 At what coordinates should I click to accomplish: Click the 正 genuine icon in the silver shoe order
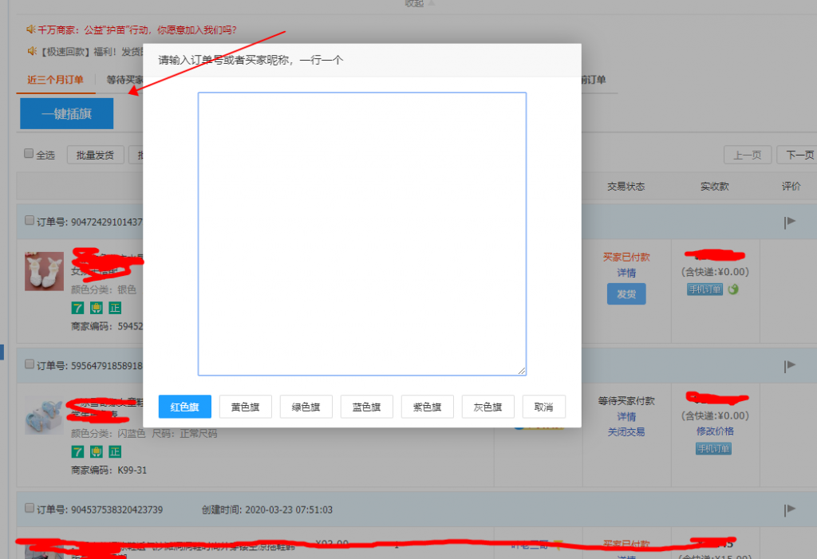115,309
